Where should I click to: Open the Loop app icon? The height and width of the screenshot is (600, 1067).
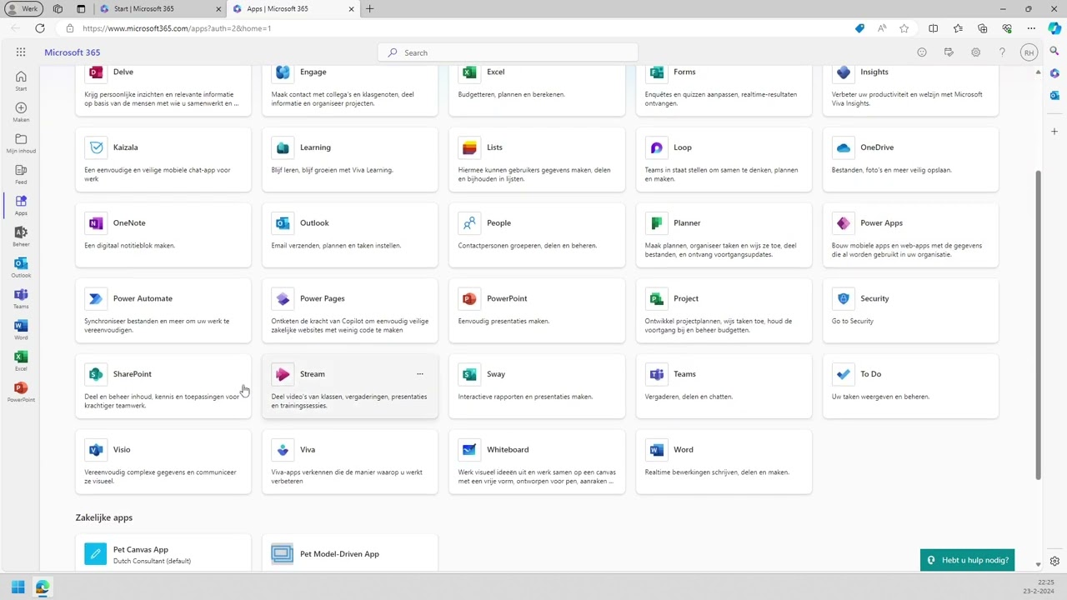pyautogui.click(x=656, y=147)
